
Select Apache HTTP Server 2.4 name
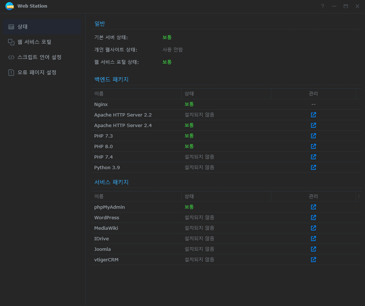tap(123, 125)
